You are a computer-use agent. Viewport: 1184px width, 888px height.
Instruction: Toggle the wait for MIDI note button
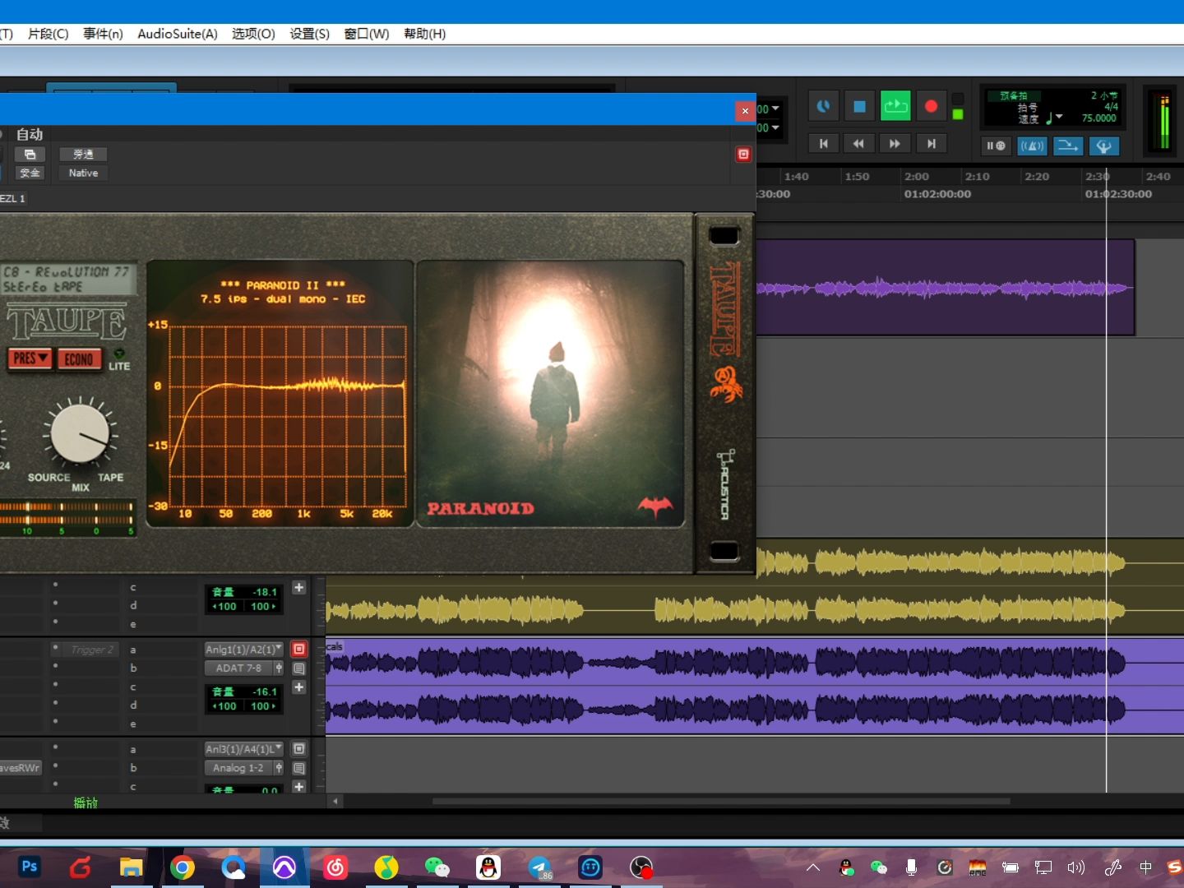[997, 146]
